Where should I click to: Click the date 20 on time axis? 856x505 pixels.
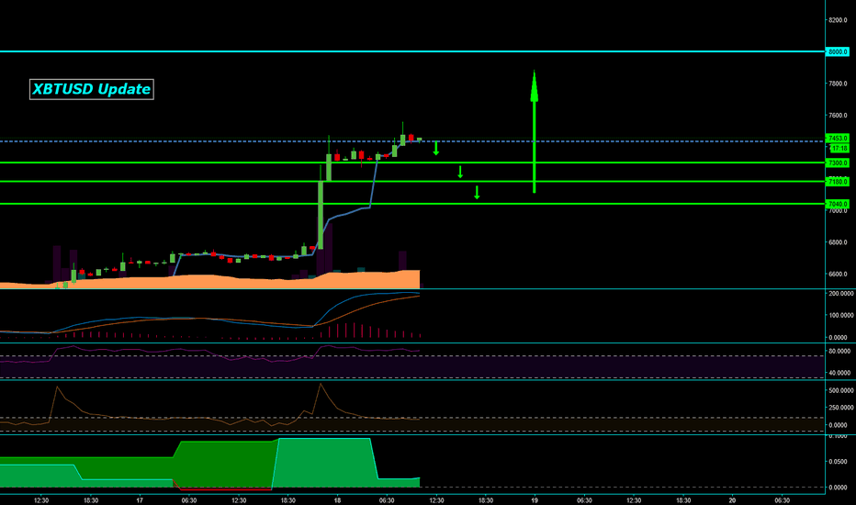pos(732,500)
